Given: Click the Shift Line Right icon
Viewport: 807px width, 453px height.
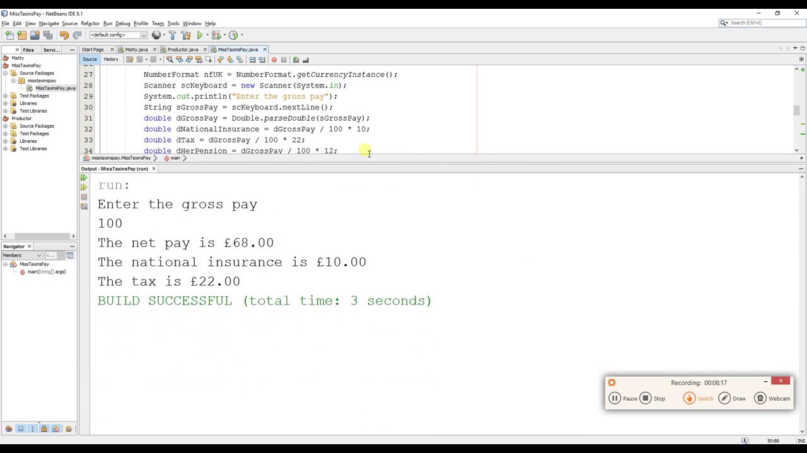Looking at the screenshot, I should (262, 60).
